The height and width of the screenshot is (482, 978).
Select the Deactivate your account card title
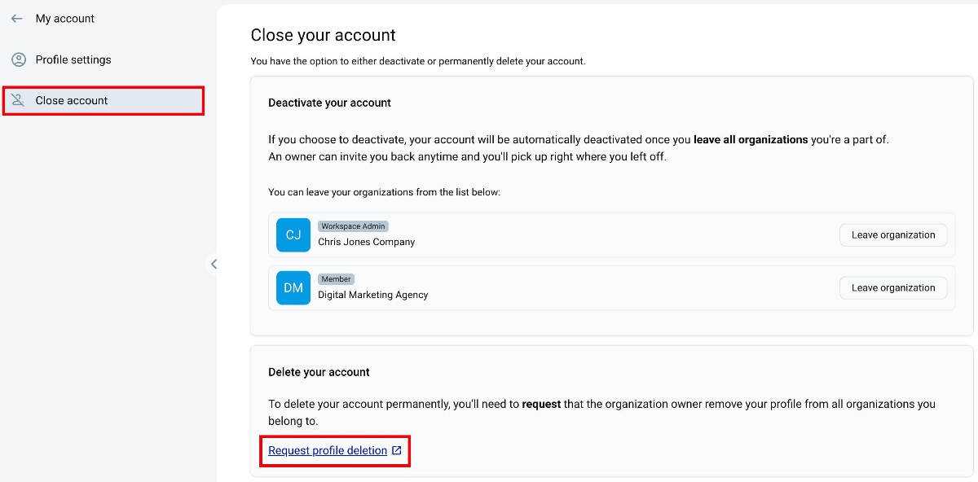coord(329,103)
